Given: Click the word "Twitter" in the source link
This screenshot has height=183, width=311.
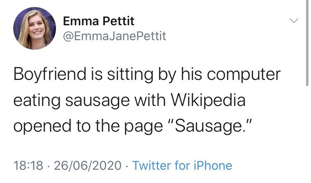Looking at the screenshot, I should 151,166.
